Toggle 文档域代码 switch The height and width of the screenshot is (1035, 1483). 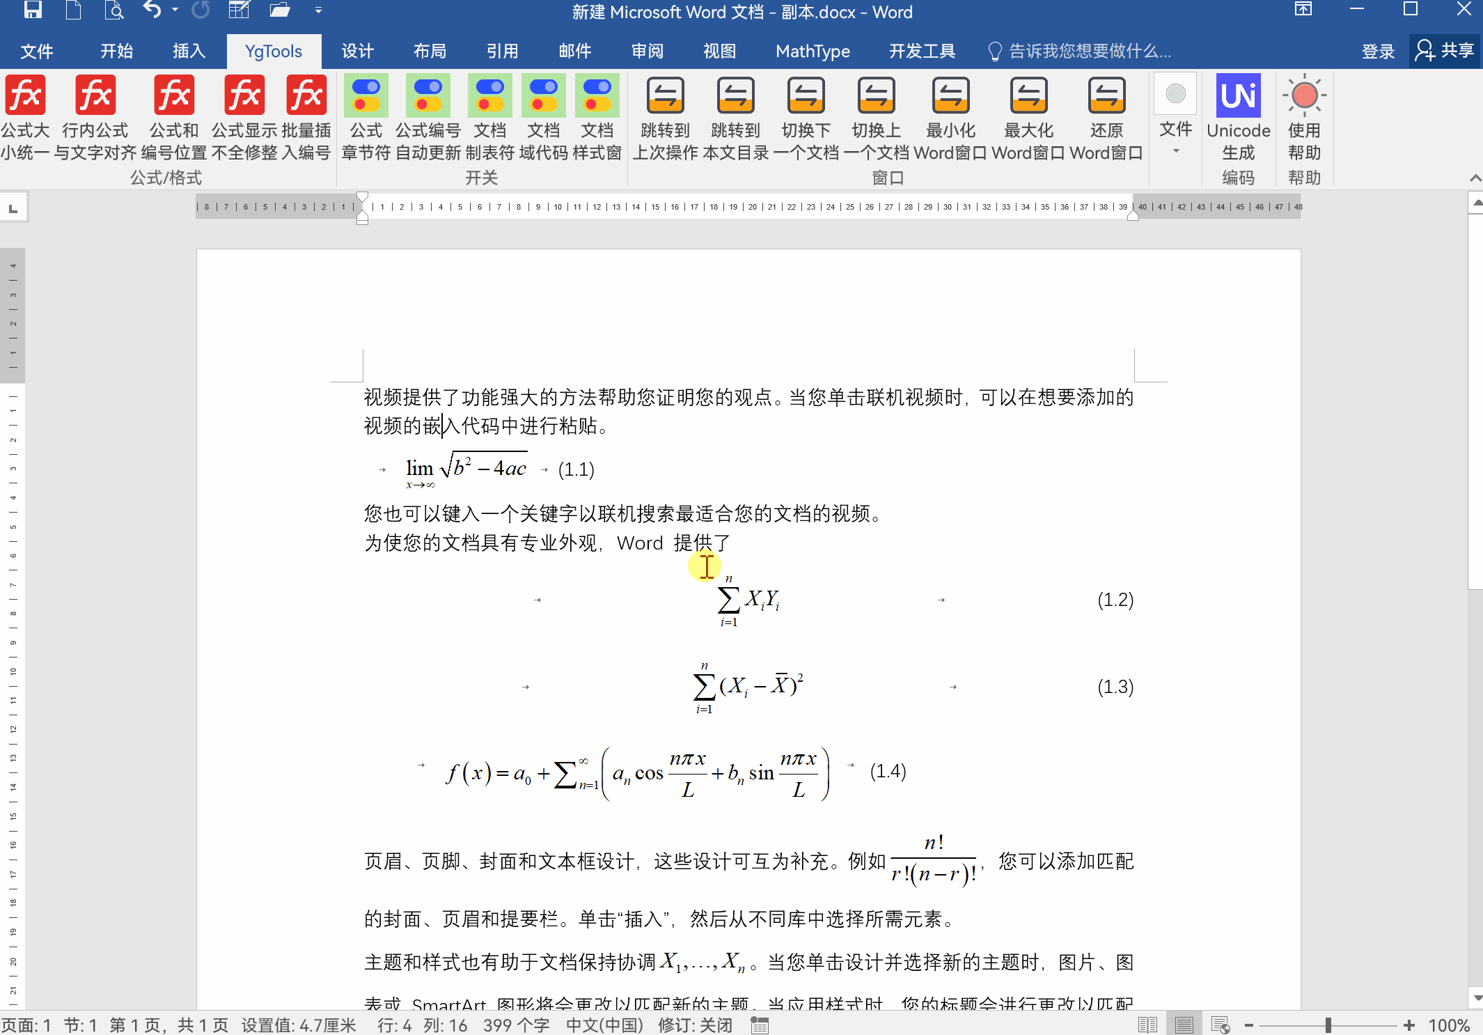[543, 96]
